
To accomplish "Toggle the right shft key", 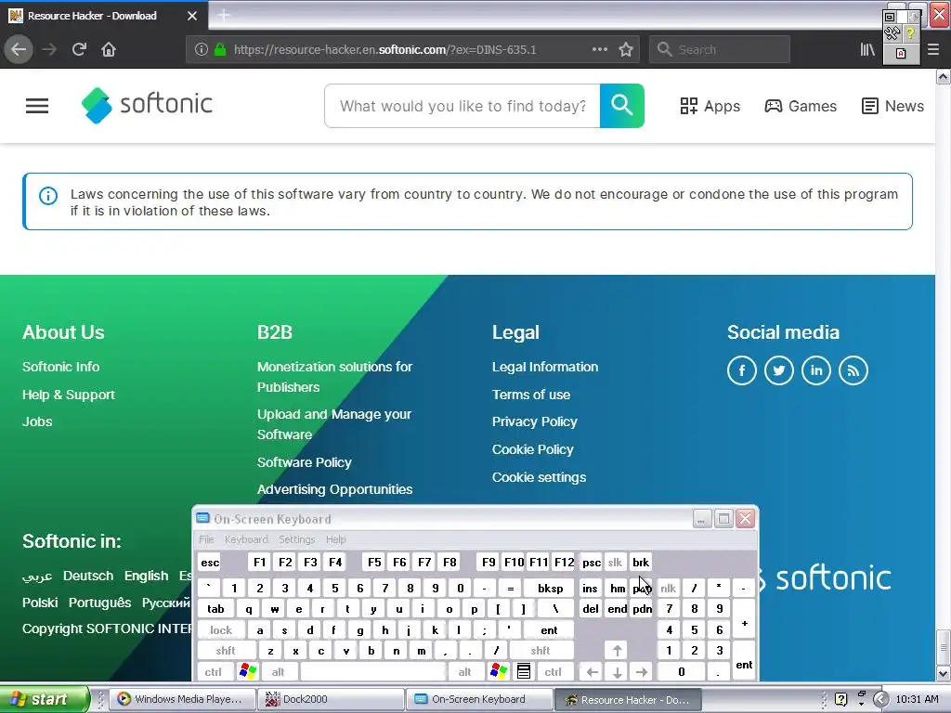I will (541, 651).
